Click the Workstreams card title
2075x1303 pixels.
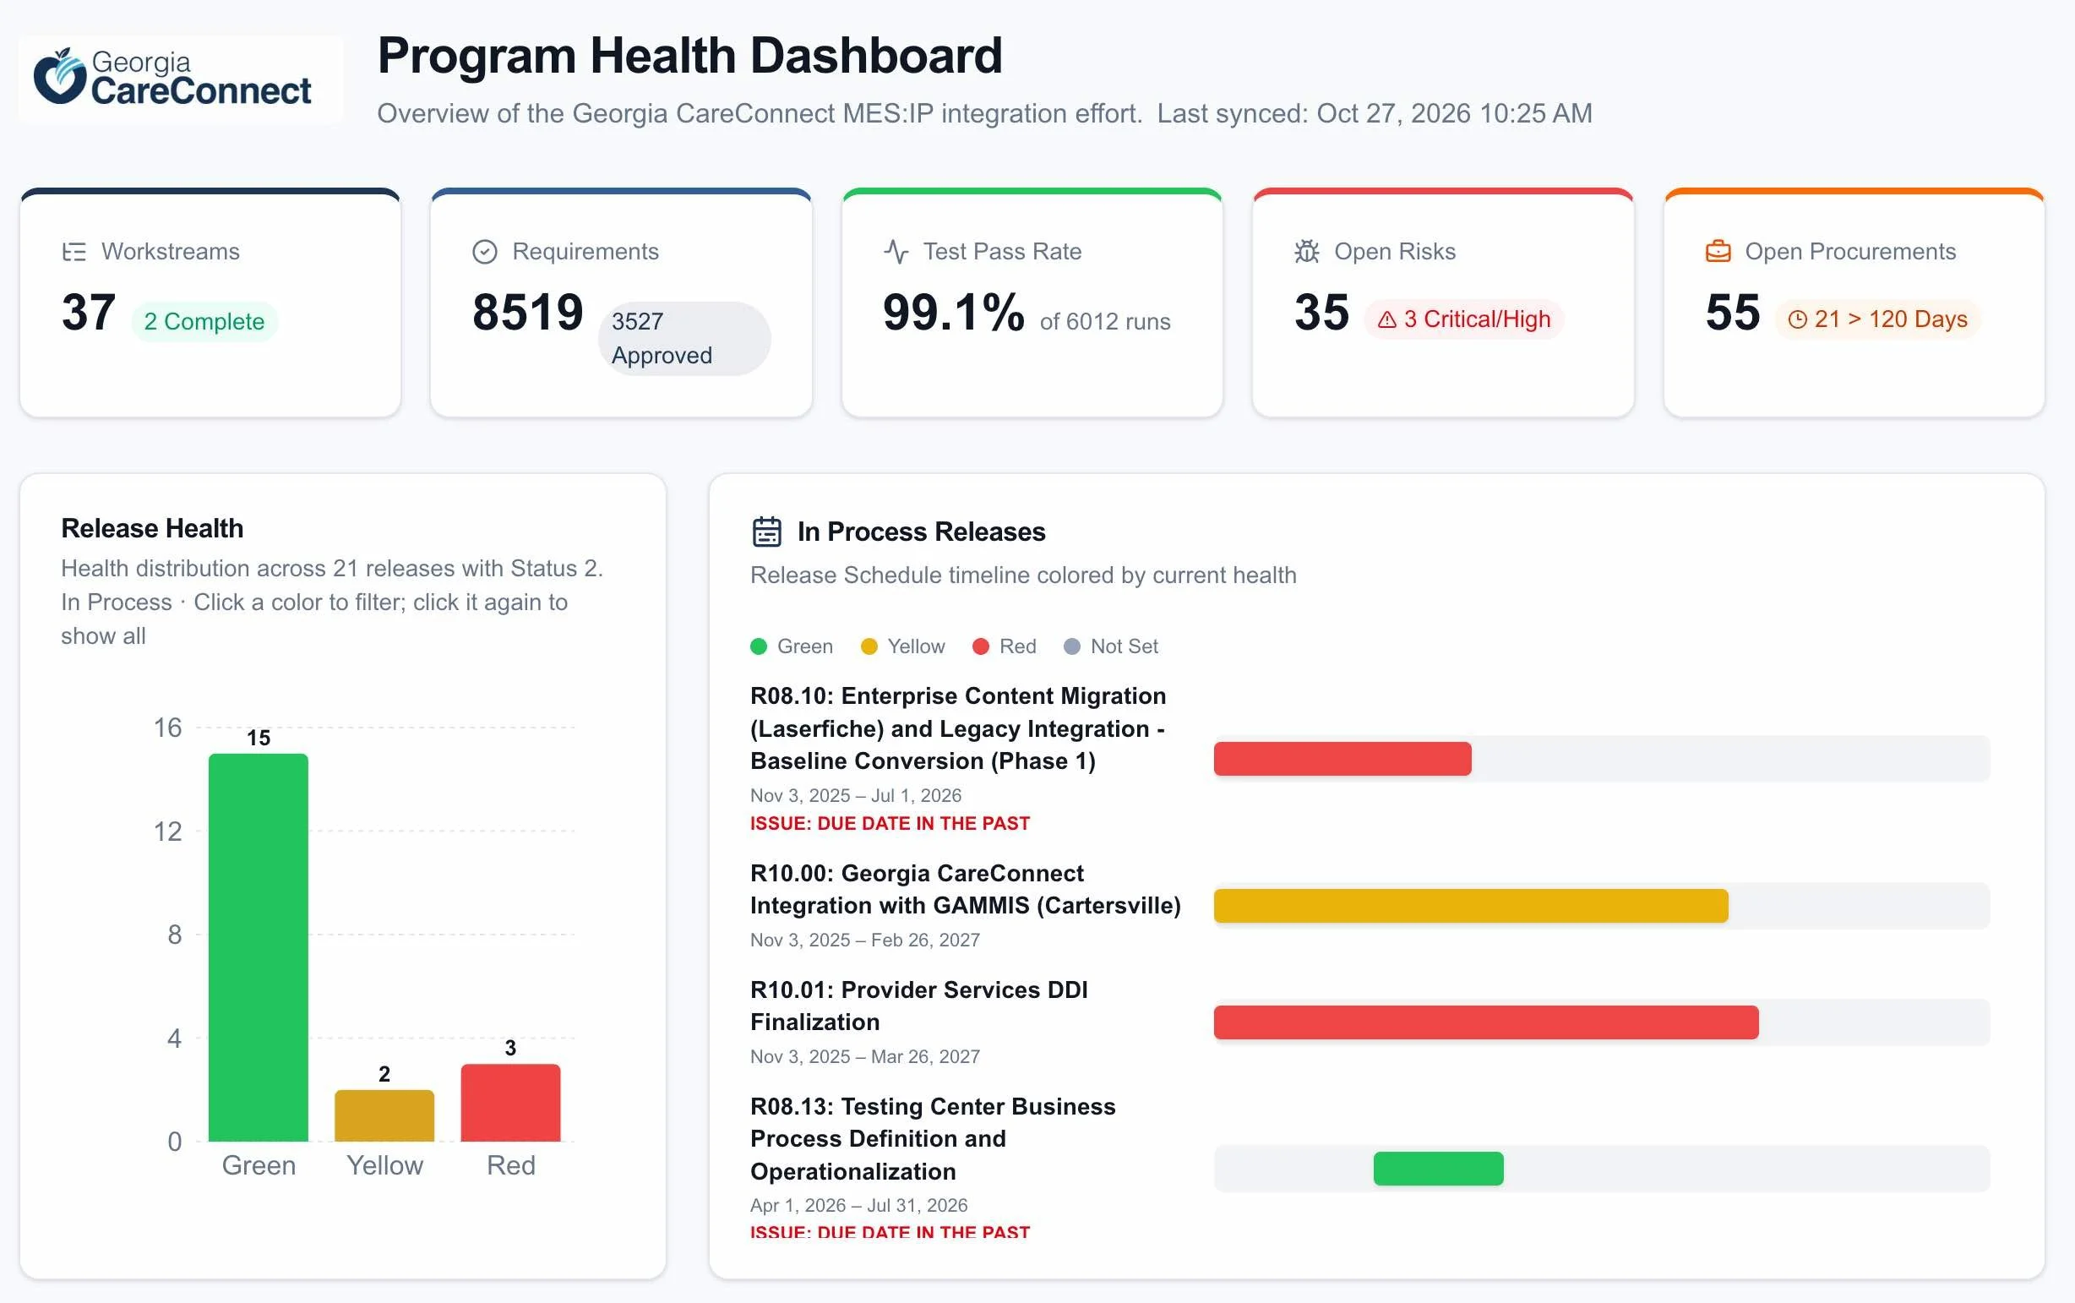pyautogui.click(x=171, y=252)
